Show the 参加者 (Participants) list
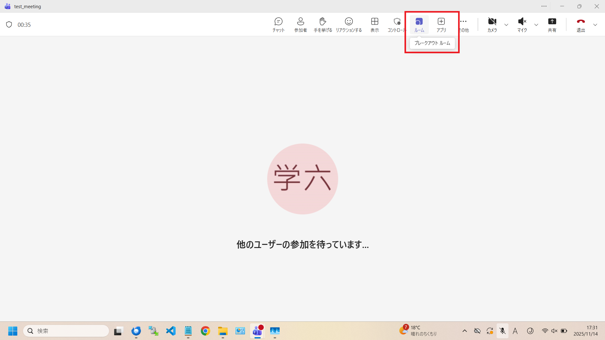Viewport: 605px width, 340px height. (300, 25)
